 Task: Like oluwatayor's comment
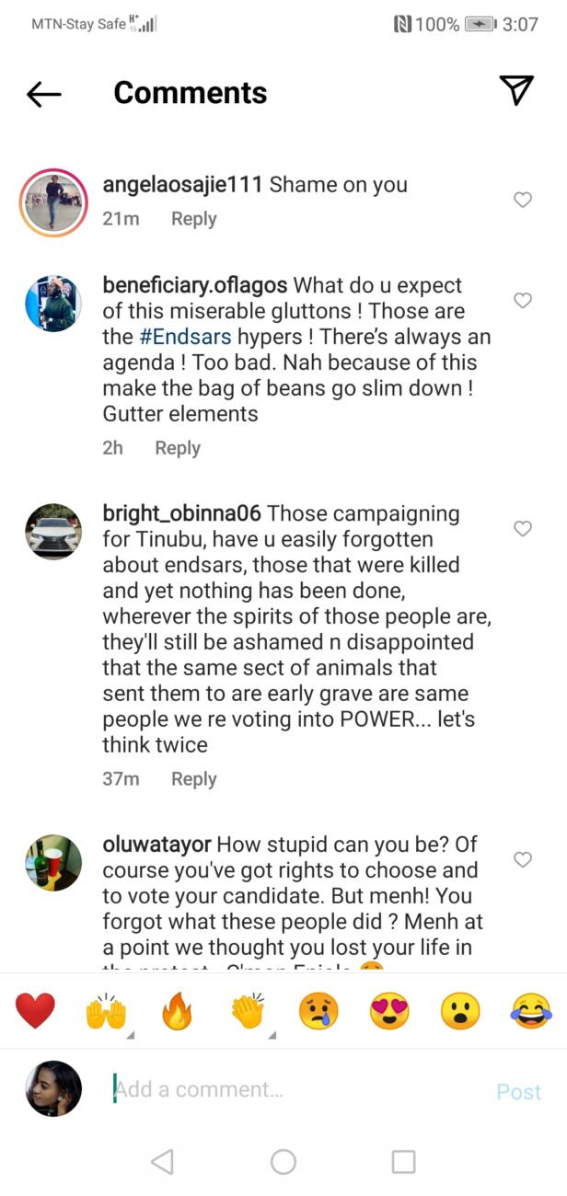click(523, 860)
